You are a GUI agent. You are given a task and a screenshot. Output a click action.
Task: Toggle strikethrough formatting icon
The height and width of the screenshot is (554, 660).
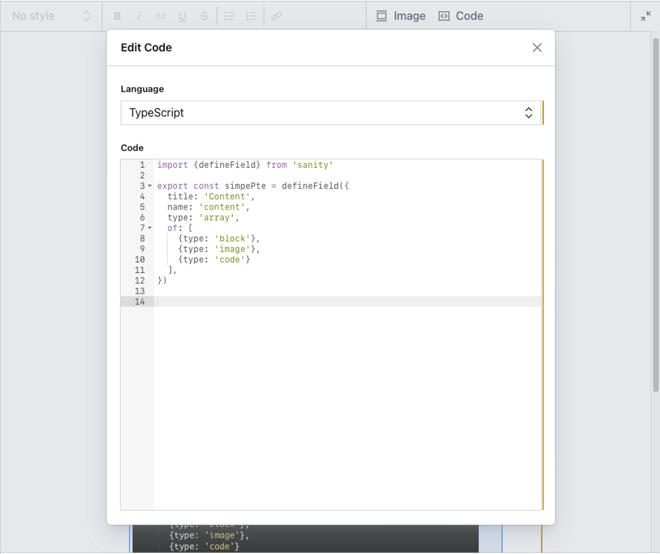[204, 16]
